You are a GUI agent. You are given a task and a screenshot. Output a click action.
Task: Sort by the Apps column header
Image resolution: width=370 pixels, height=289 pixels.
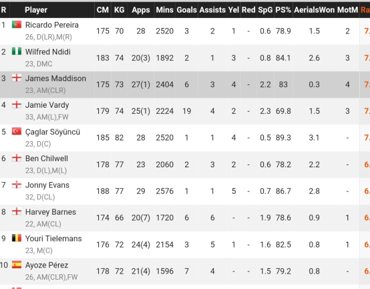[x=141, y=10]
